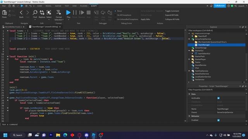Click Apply Edits
The width and height of the screenshot is (248, 139).
[x=145, y=19]
